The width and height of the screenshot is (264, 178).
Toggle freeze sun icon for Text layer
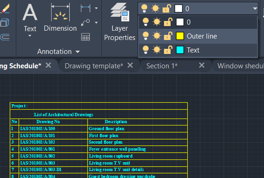coord(157,50)
